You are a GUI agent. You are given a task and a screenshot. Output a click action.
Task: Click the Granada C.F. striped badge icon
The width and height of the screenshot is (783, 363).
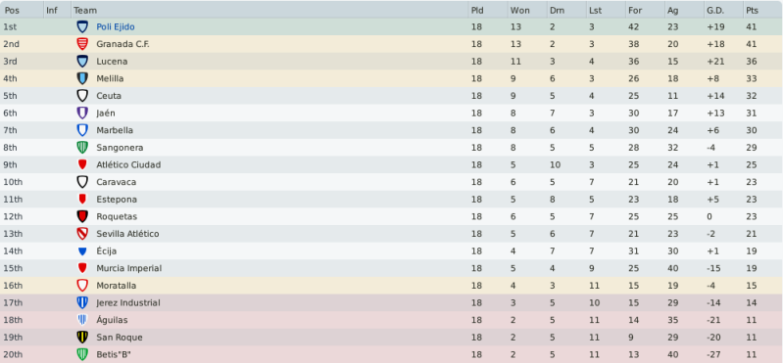point(82,44)
